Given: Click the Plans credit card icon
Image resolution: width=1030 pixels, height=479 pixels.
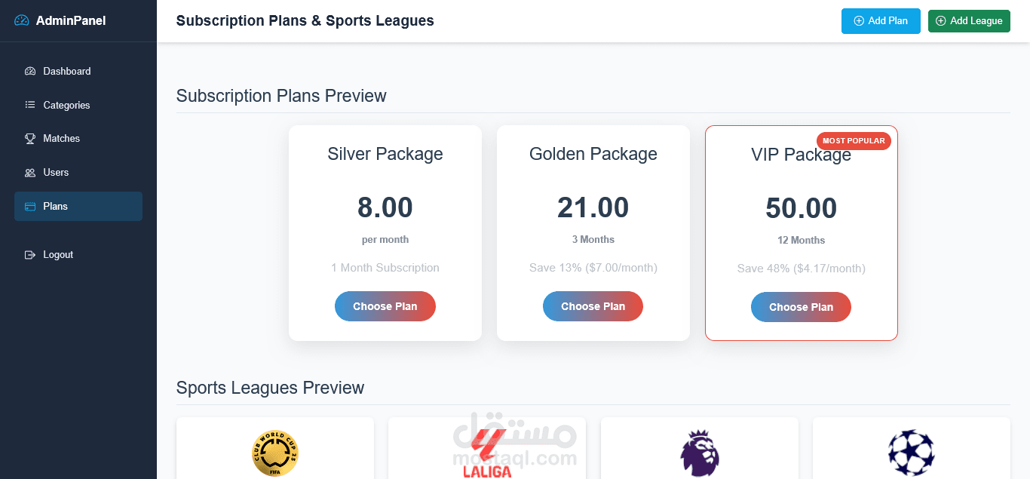Looking at the screenshot, I should click(30, 207).
